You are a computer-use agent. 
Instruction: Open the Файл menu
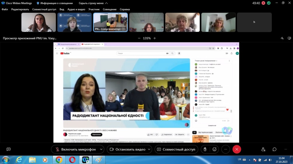5,9
